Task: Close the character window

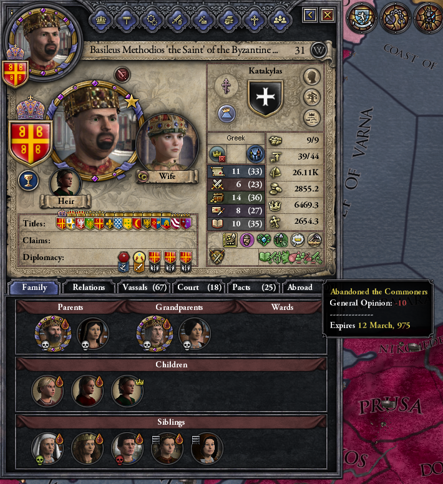Action: pyautogui.click(x=328, y=14)
